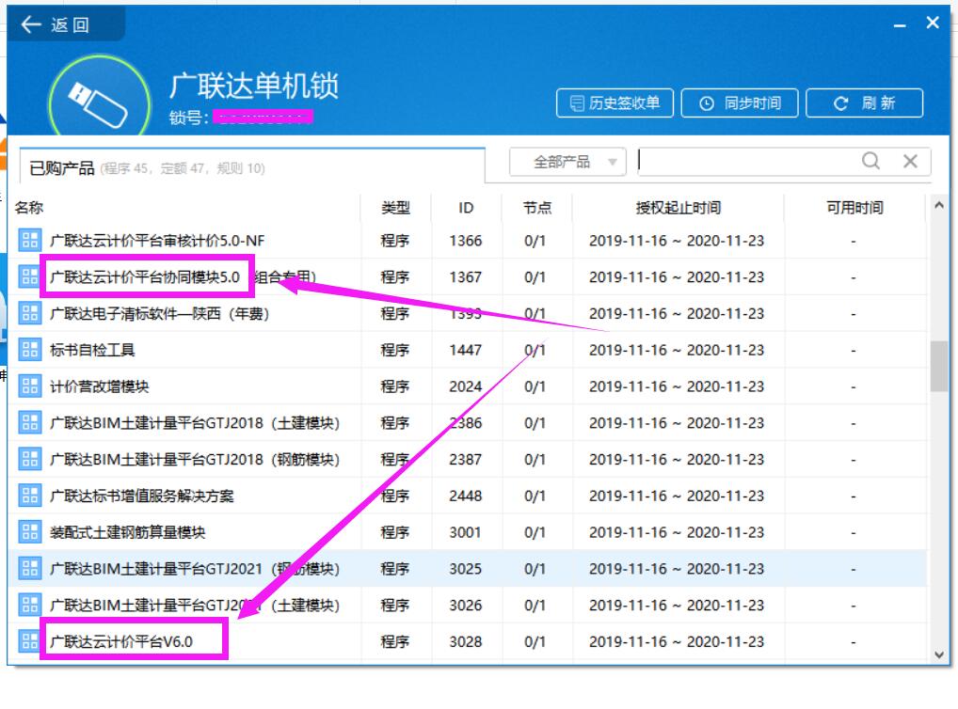This screenshot has width=958, height=709.
Task: Click the icon for GTJ2018 (钢筋模块) row
Action: (x=29, y=459)
